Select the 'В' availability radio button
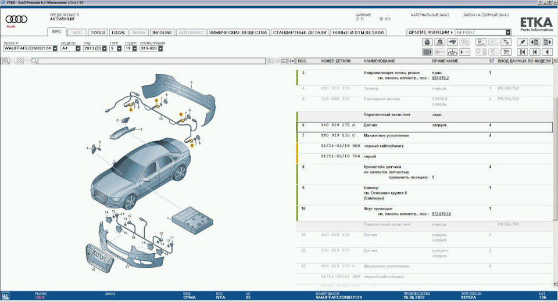 coord(357,19)
